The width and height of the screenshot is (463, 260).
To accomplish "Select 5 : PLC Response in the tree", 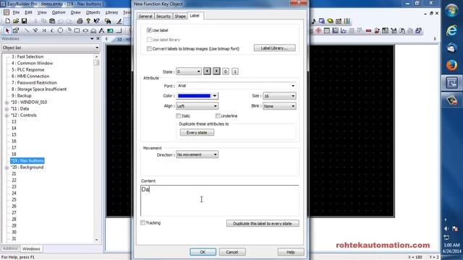I will click(27, 69).
